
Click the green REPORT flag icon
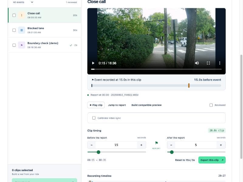click(156, 143)
